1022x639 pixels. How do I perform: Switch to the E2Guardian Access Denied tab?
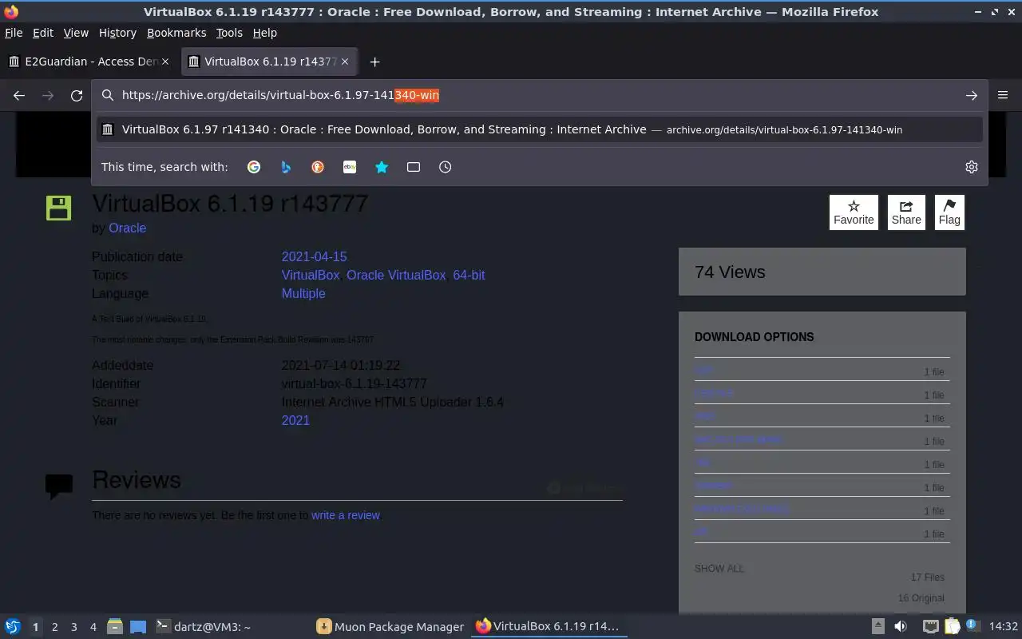[89, 62]
